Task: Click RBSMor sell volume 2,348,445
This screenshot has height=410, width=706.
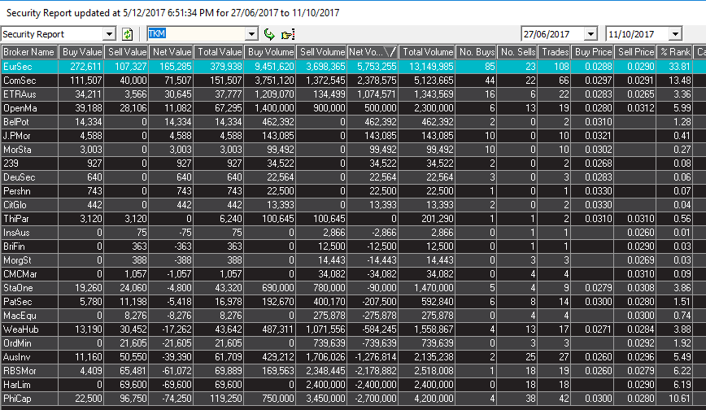Action: [325, 371]
